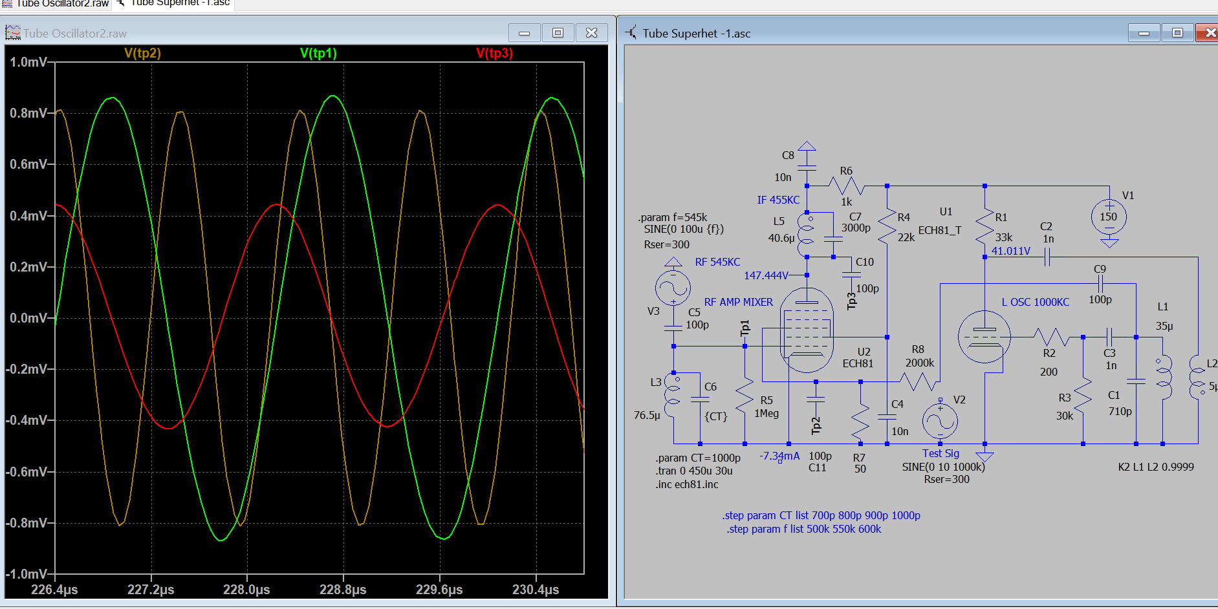Select the V1 150 volt source symbol
Image resolution: width=1218 pixels, height=609 pixels.
click(x=1109, y=217)
